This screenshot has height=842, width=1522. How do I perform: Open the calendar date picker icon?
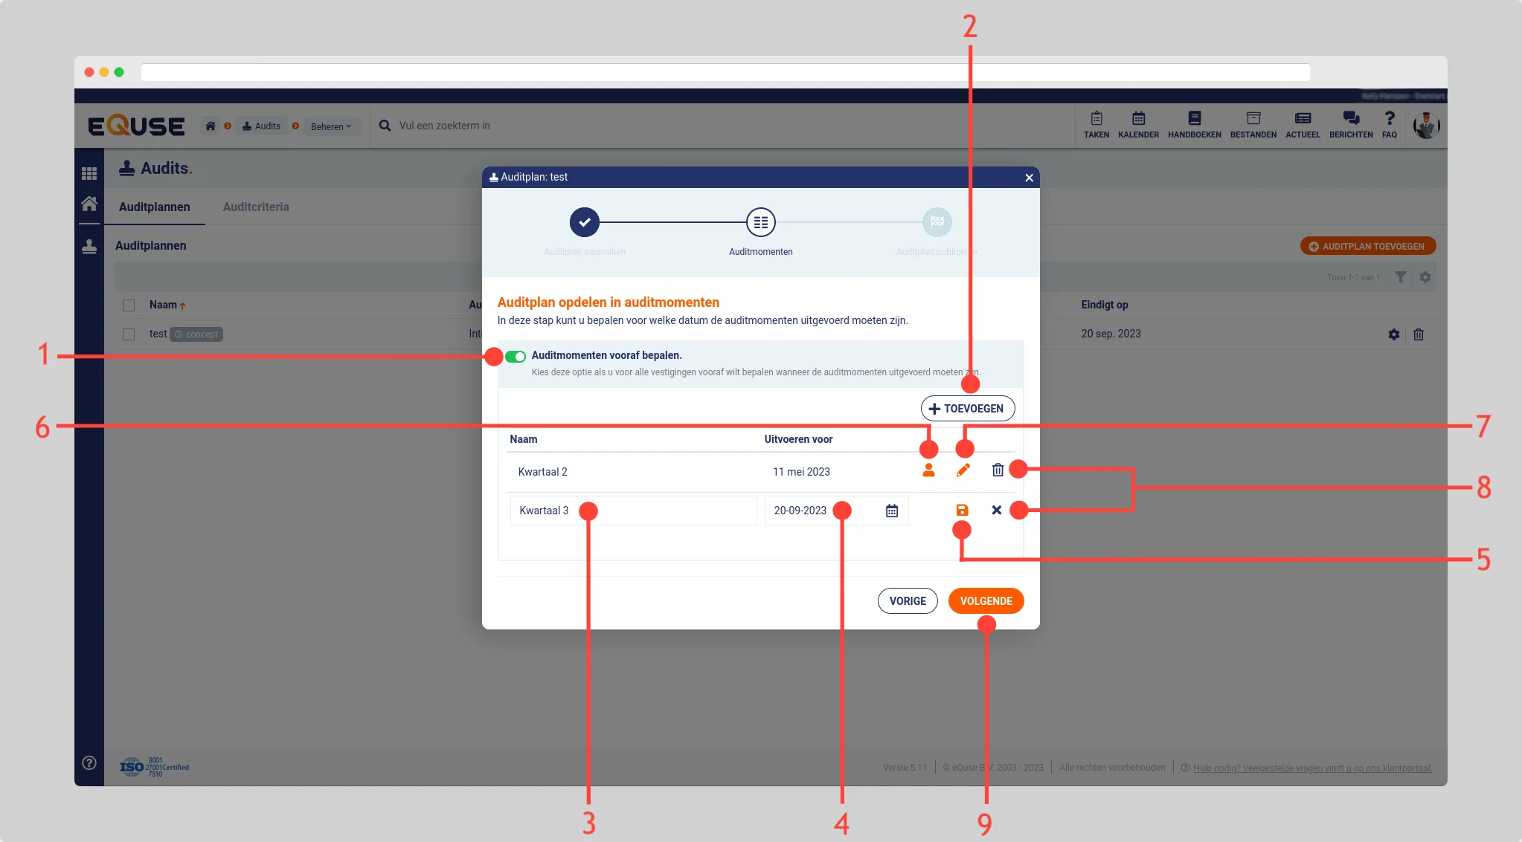[892, 511]
